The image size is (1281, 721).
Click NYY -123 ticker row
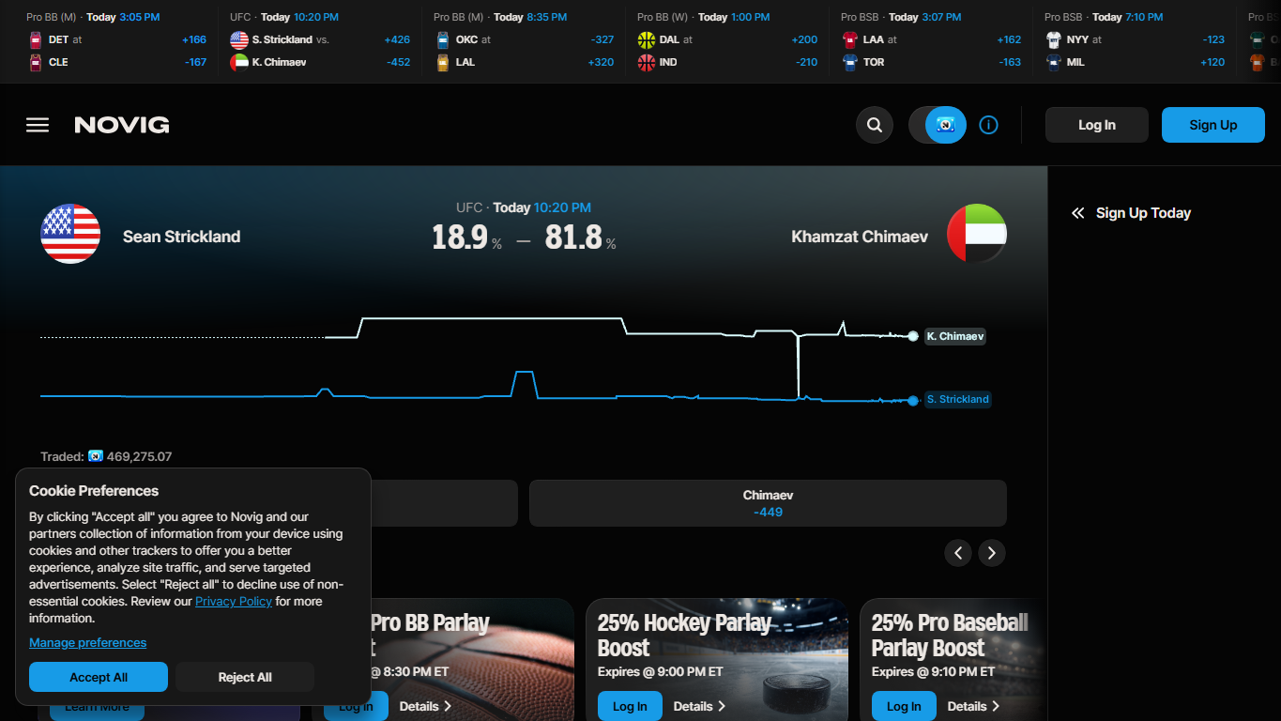(x=1135, y=39)
